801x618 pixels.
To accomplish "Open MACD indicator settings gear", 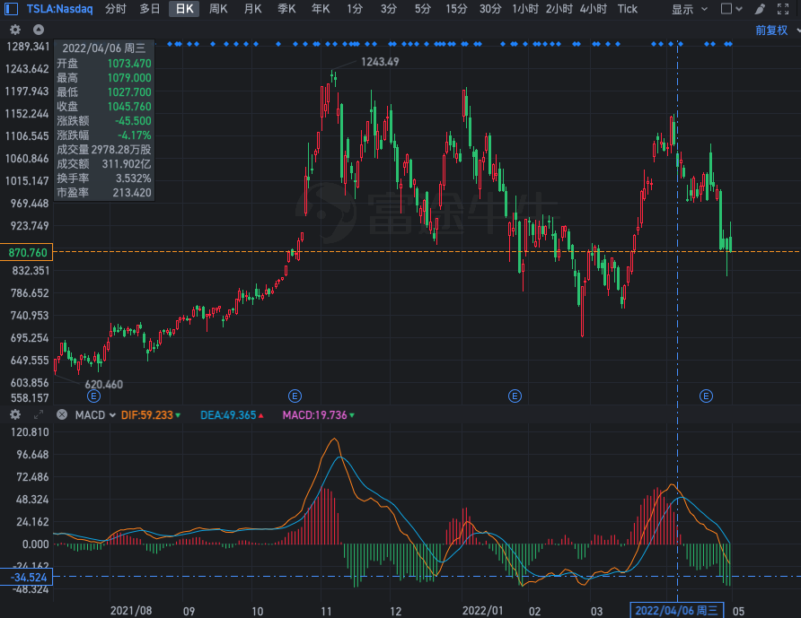I will pos(15,414).
